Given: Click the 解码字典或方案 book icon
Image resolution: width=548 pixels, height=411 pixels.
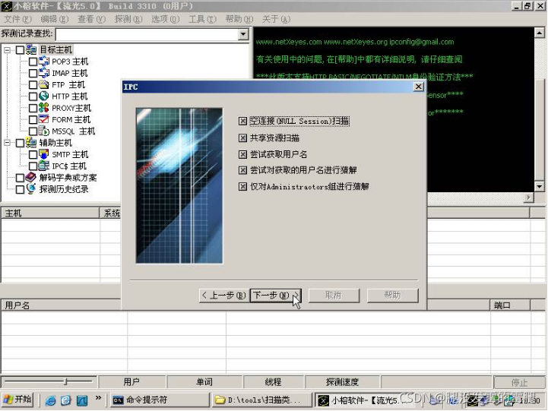Looking at the screenshot, I should [x=31, y=177].
